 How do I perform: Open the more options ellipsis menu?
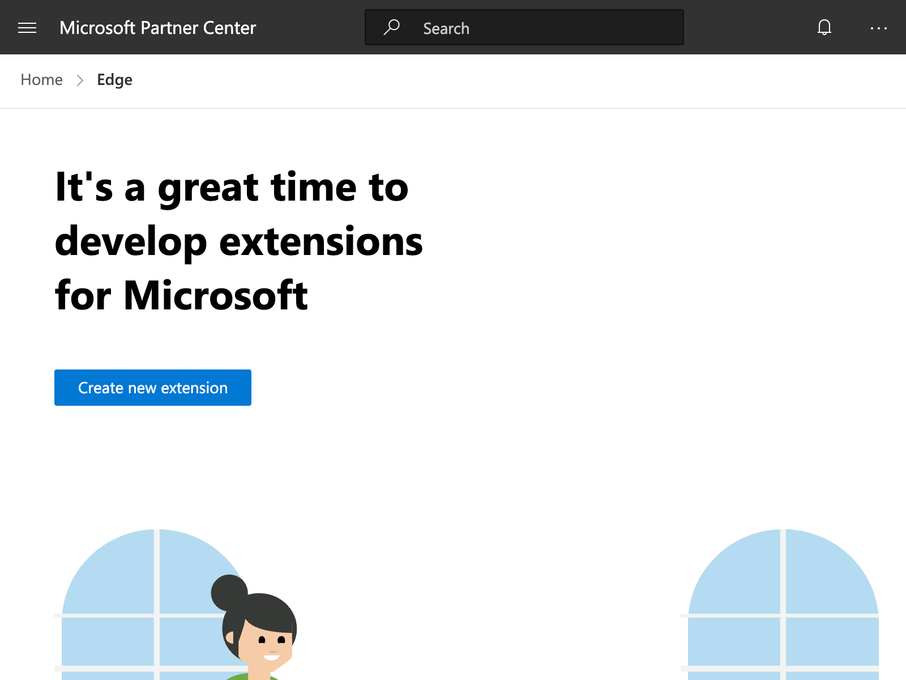(878, 28)
